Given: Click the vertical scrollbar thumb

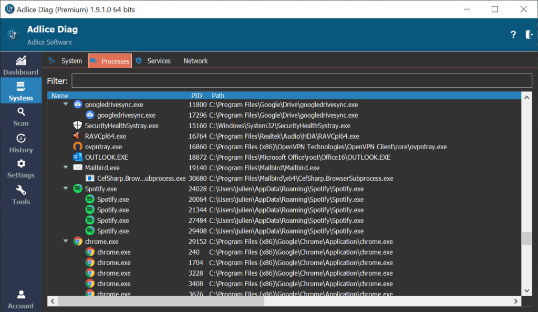Looking at the screenshot, I should click(526, 238).
